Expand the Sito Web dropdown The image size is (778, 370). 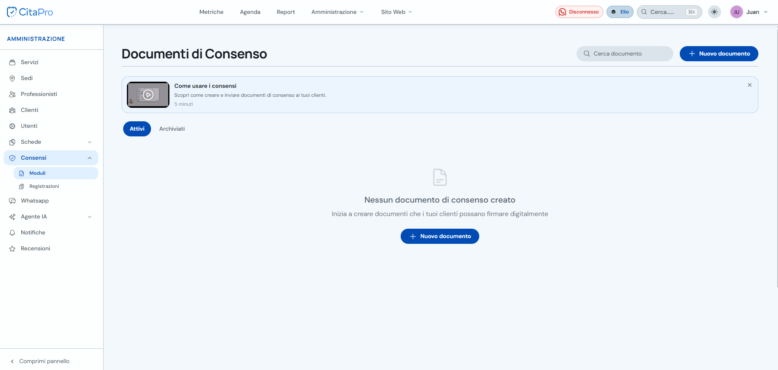(397, 12)
